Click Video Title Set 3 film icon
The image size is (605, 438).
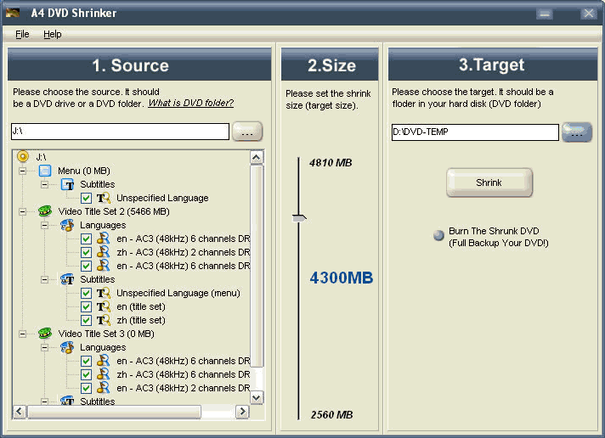(45, 334)
